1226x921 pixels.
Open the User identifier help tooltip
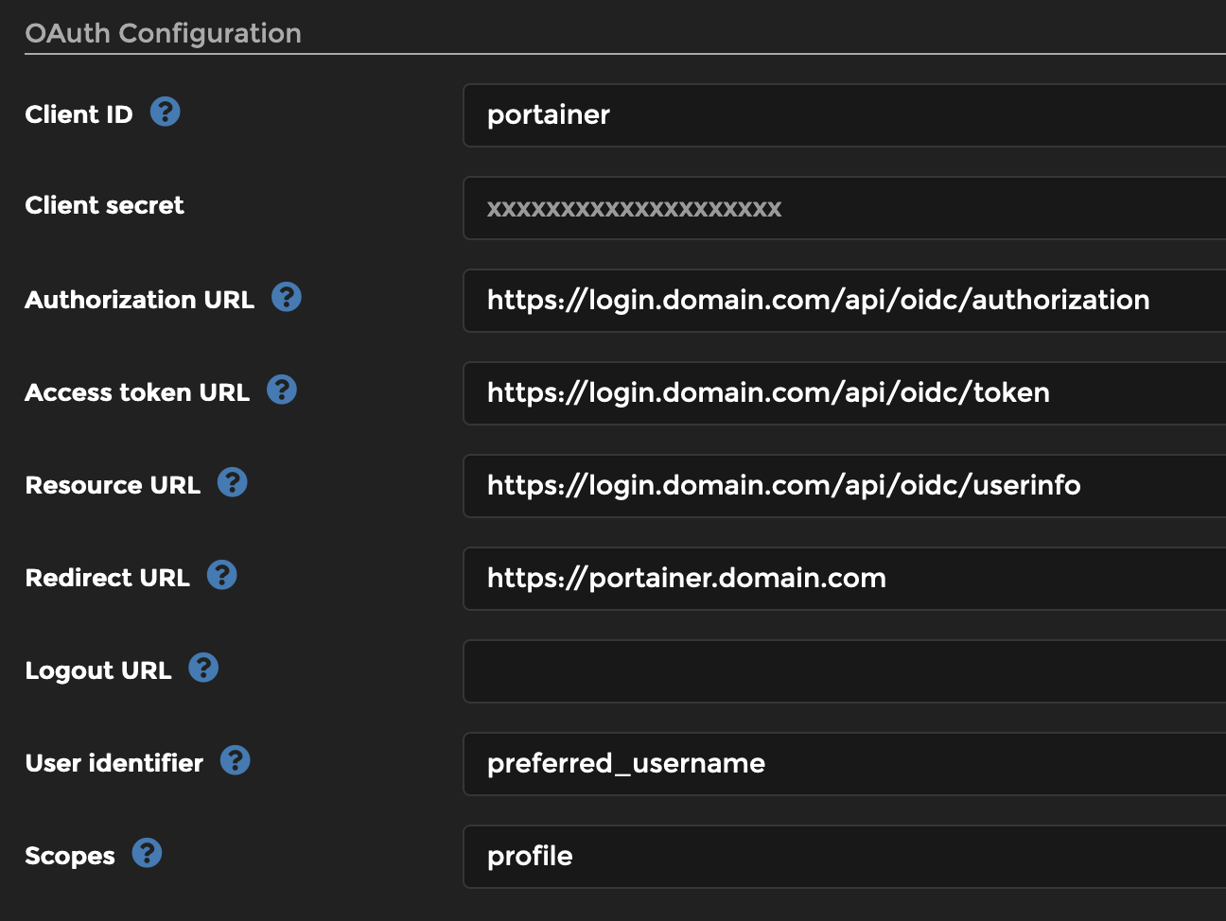click(x=236, y=759)
